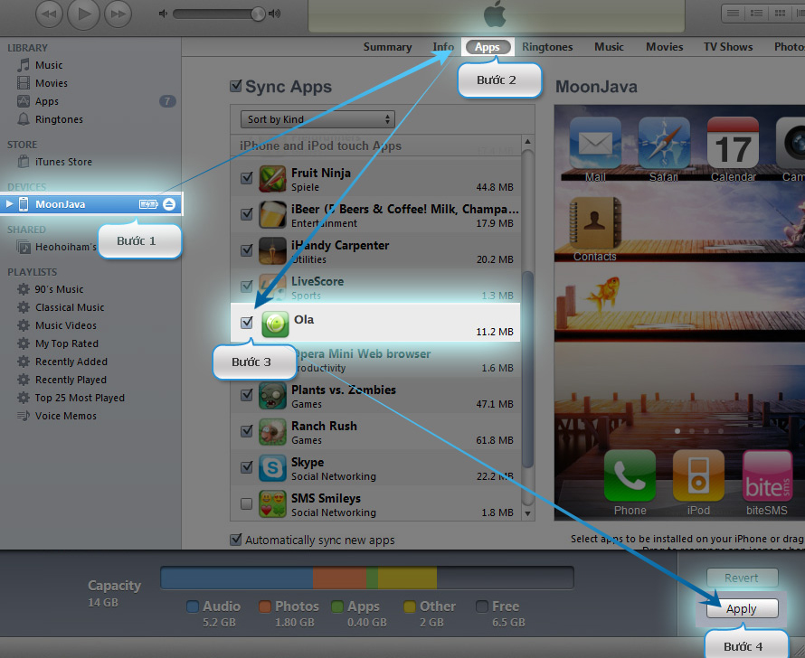Click the Contacts icon on home screen
This screenshot has height=658, width=805.
click(595, 223)
